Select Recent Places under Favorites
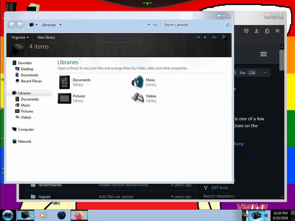 tap(31, 81)
